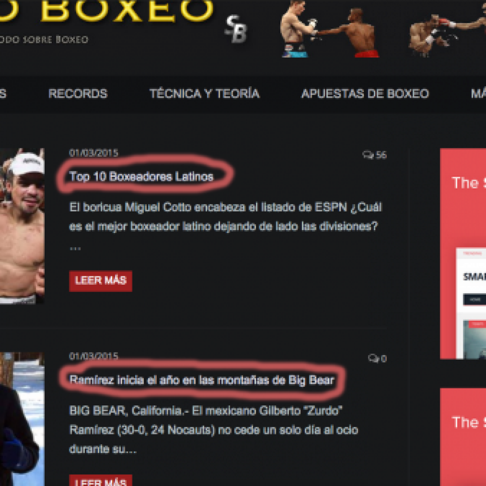Click the comment bubble icon showing 0
This screenshot has width=486, height=486.
click(x=373, y=358)
